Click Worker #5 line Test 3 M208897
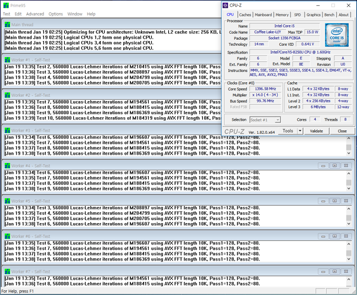 tap(132, 208)
